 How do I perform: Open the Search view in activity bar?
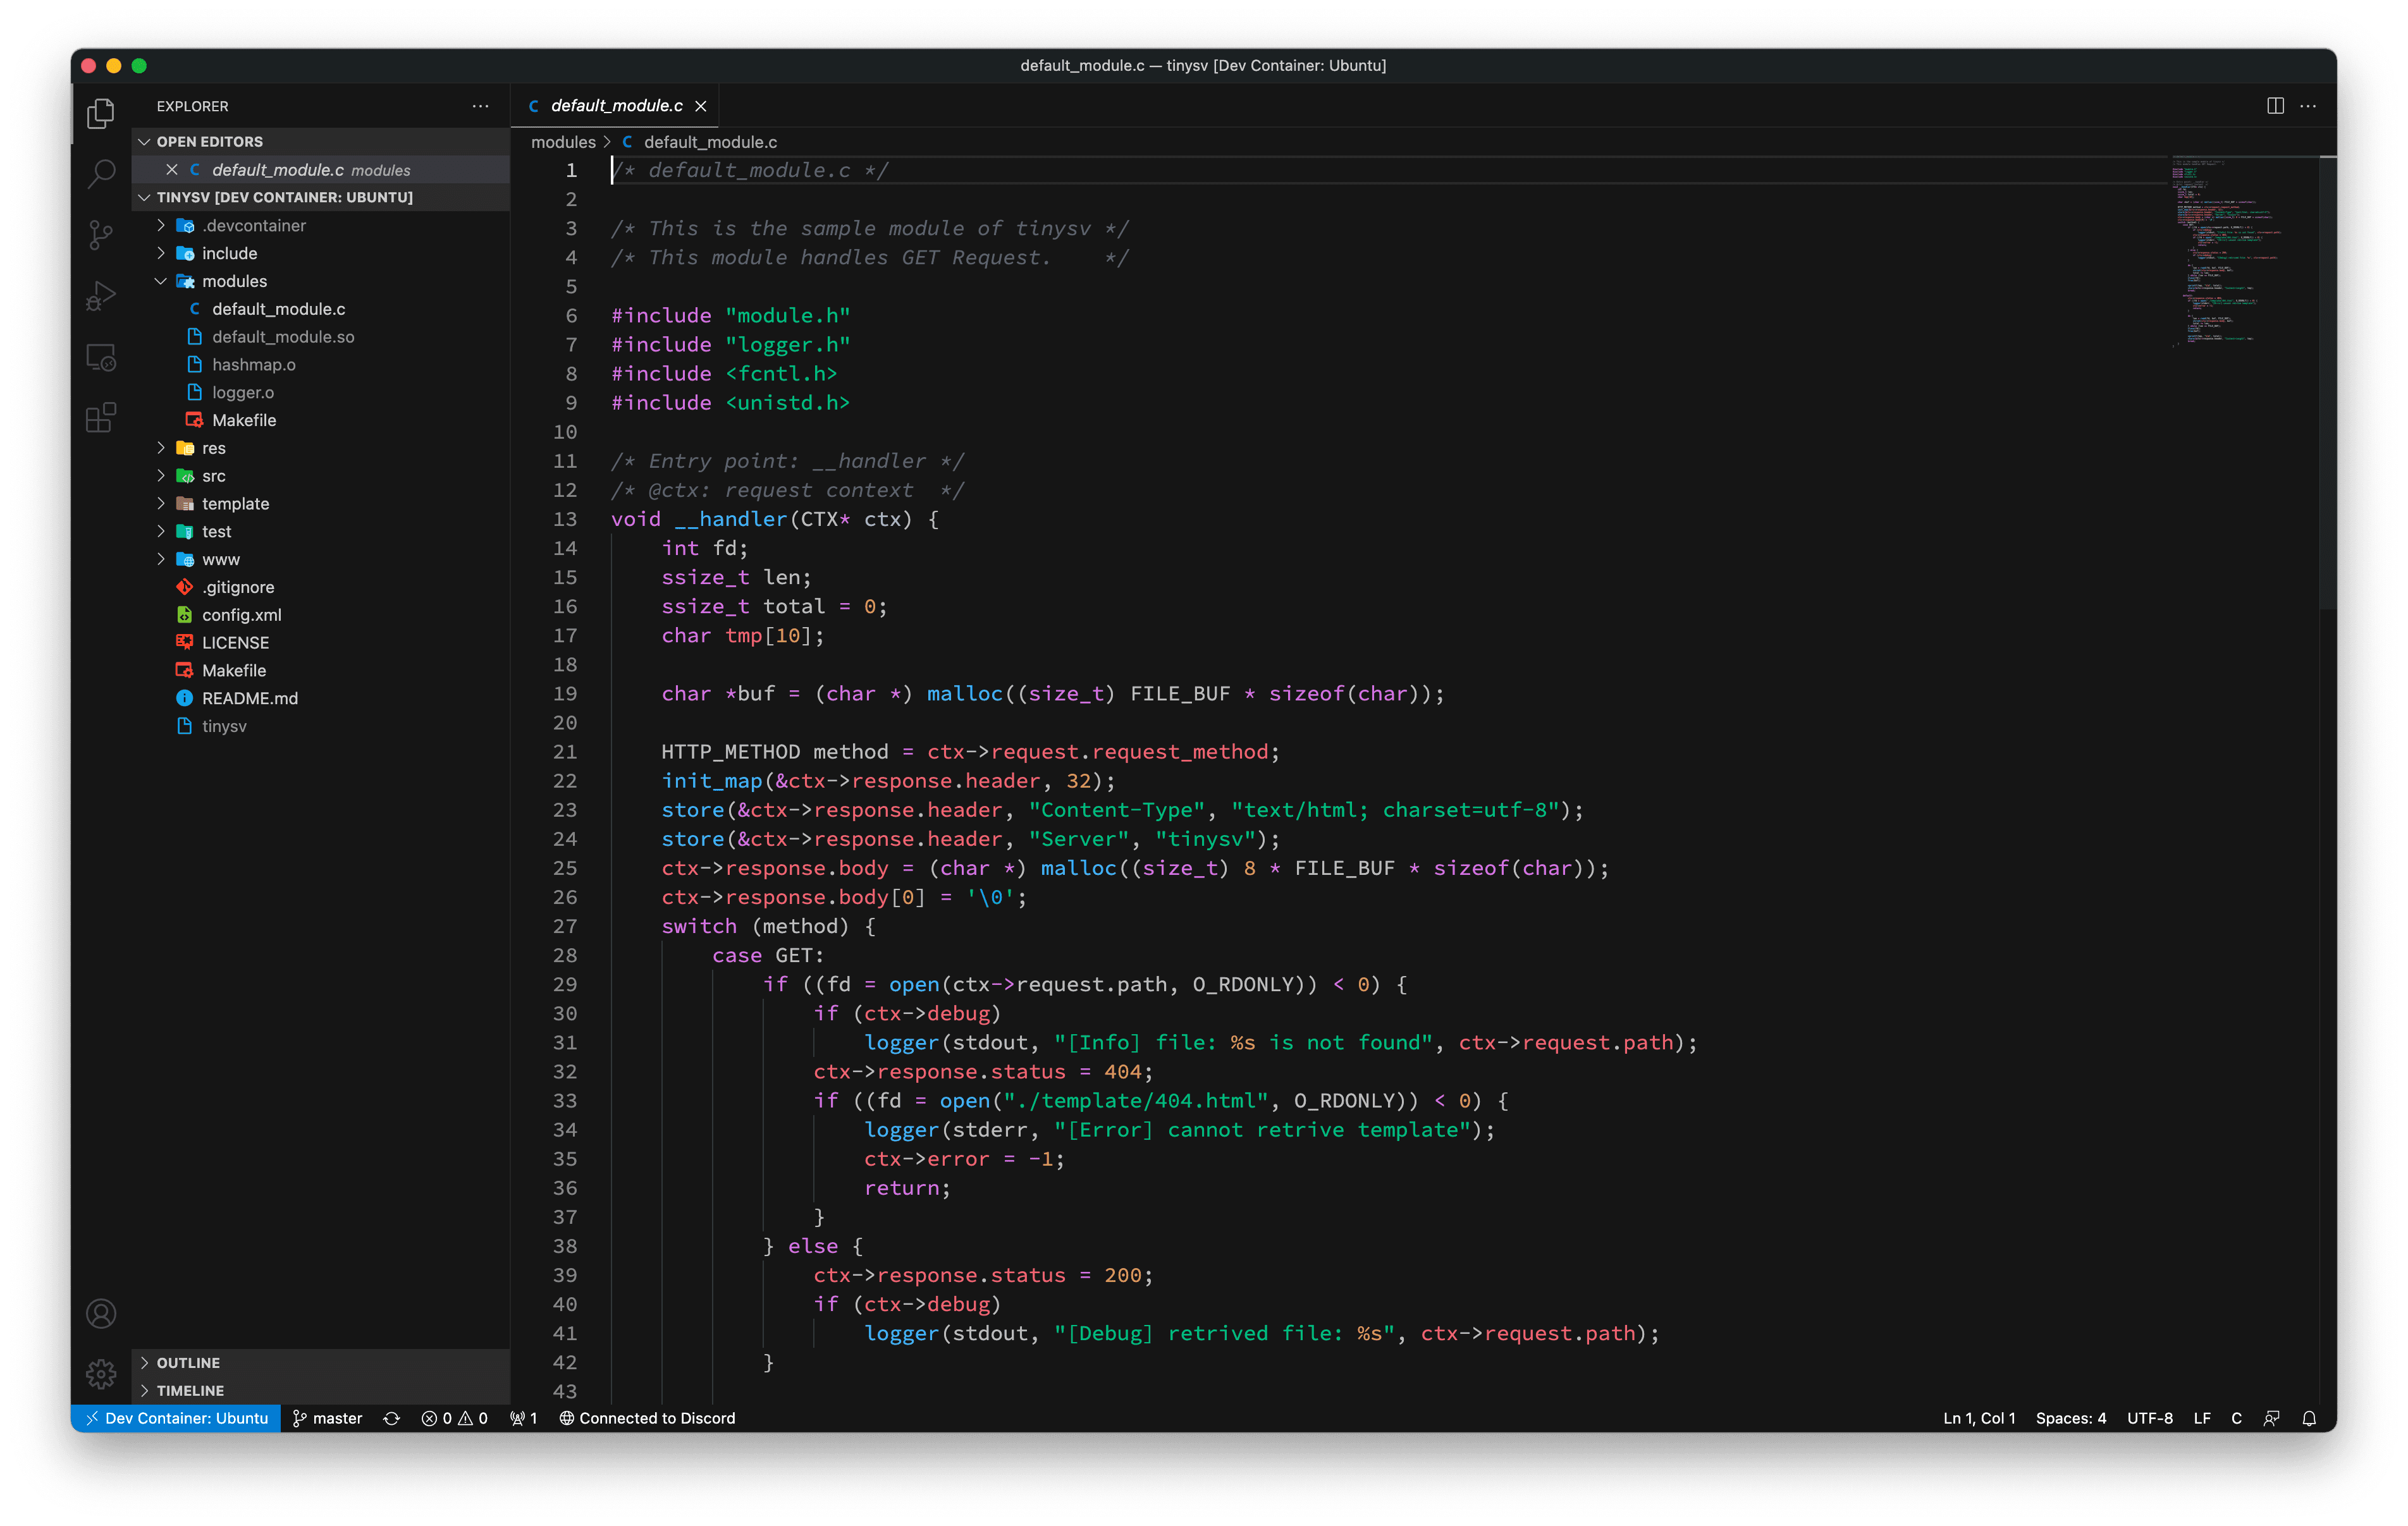[101, 174]
